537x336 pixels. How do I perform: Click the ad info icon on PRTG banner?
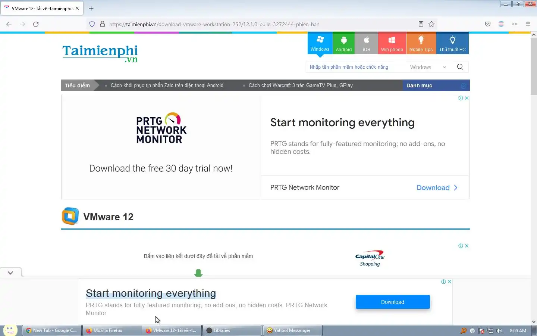coord(461,98)
